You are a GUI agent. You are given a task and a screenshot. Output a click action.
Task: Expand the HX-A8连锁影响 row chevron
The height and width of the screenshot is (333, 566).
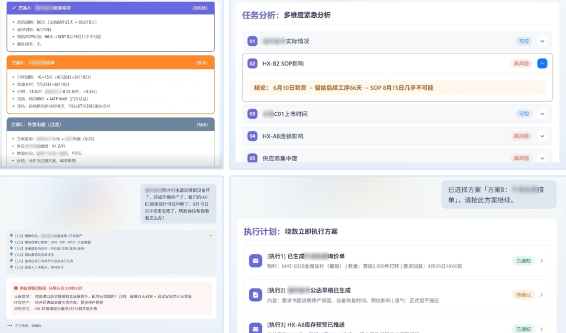542,136
